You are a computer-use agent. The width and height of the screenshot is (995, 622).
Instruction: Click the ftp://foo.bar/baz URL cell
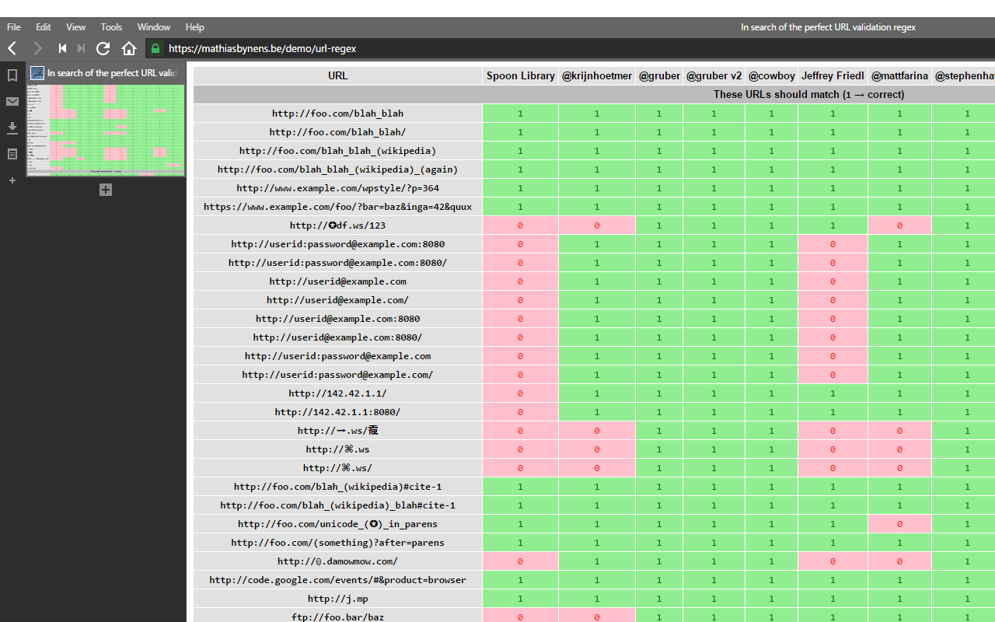point(338,616)
